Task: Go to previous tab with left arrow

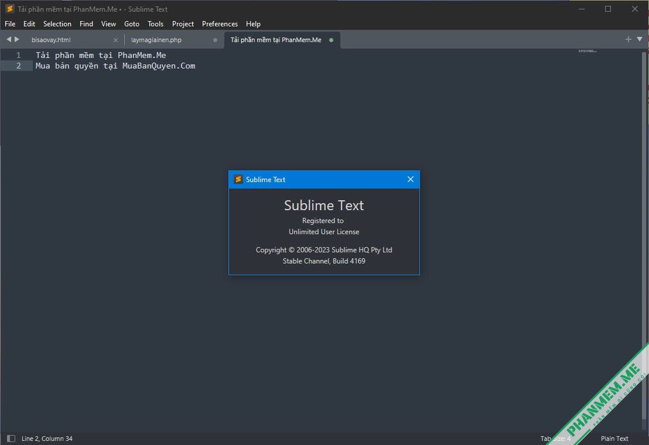Action: [9, 39]
